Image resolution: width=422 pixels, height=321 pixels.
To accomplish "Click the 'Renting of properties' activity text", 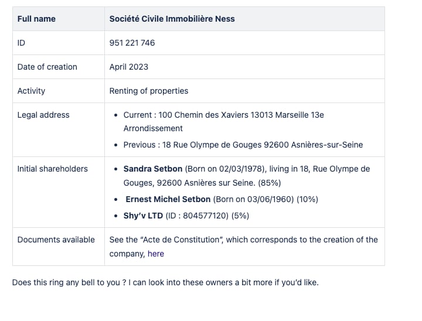I will click(149, 91).
